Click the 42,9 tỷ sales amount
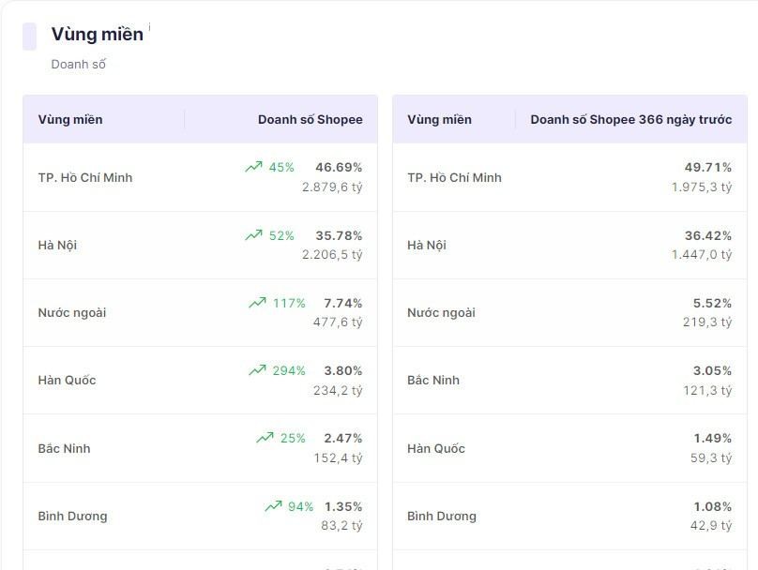This screenshot has height=570, width=758. point(711,526)
